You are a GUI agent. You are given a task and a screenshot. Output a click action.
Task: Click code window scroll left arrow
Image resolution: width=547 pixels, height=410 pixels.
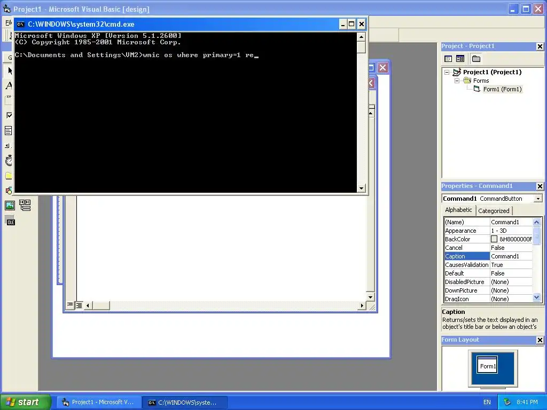88,305
